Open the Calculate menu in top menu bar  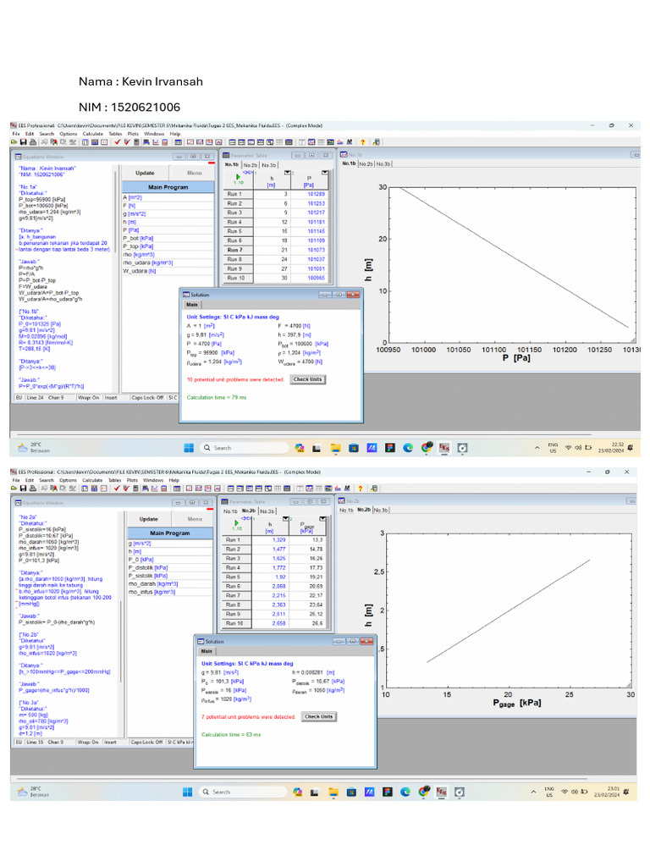pos(92,134)
